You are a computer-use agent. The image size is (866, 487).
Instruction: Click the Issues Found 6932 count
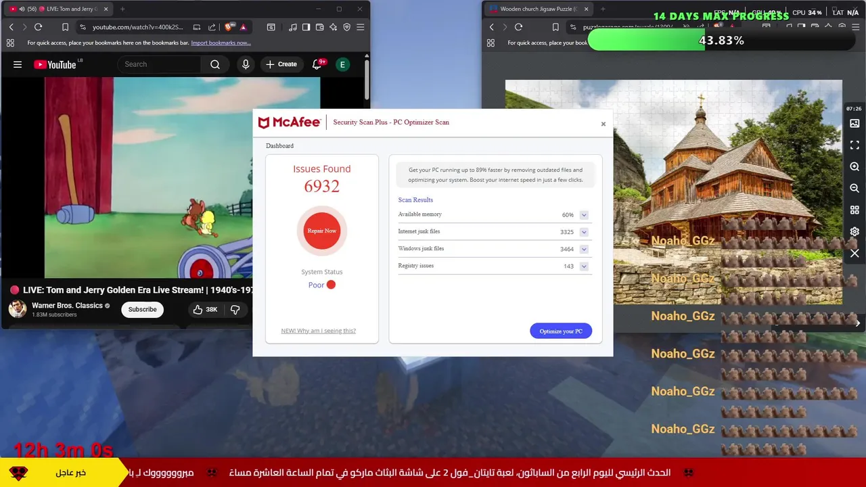pyautogui.click(x=322, y=186)
